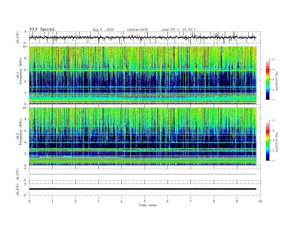293x226 pixels.
Task: Click the "1" minute tick label
Action: point(52,201)
